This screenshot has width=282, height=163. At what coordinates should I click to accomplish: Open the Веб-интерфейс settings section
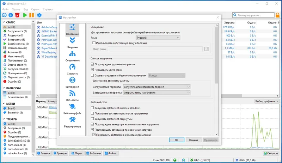(x=72, y=109)
